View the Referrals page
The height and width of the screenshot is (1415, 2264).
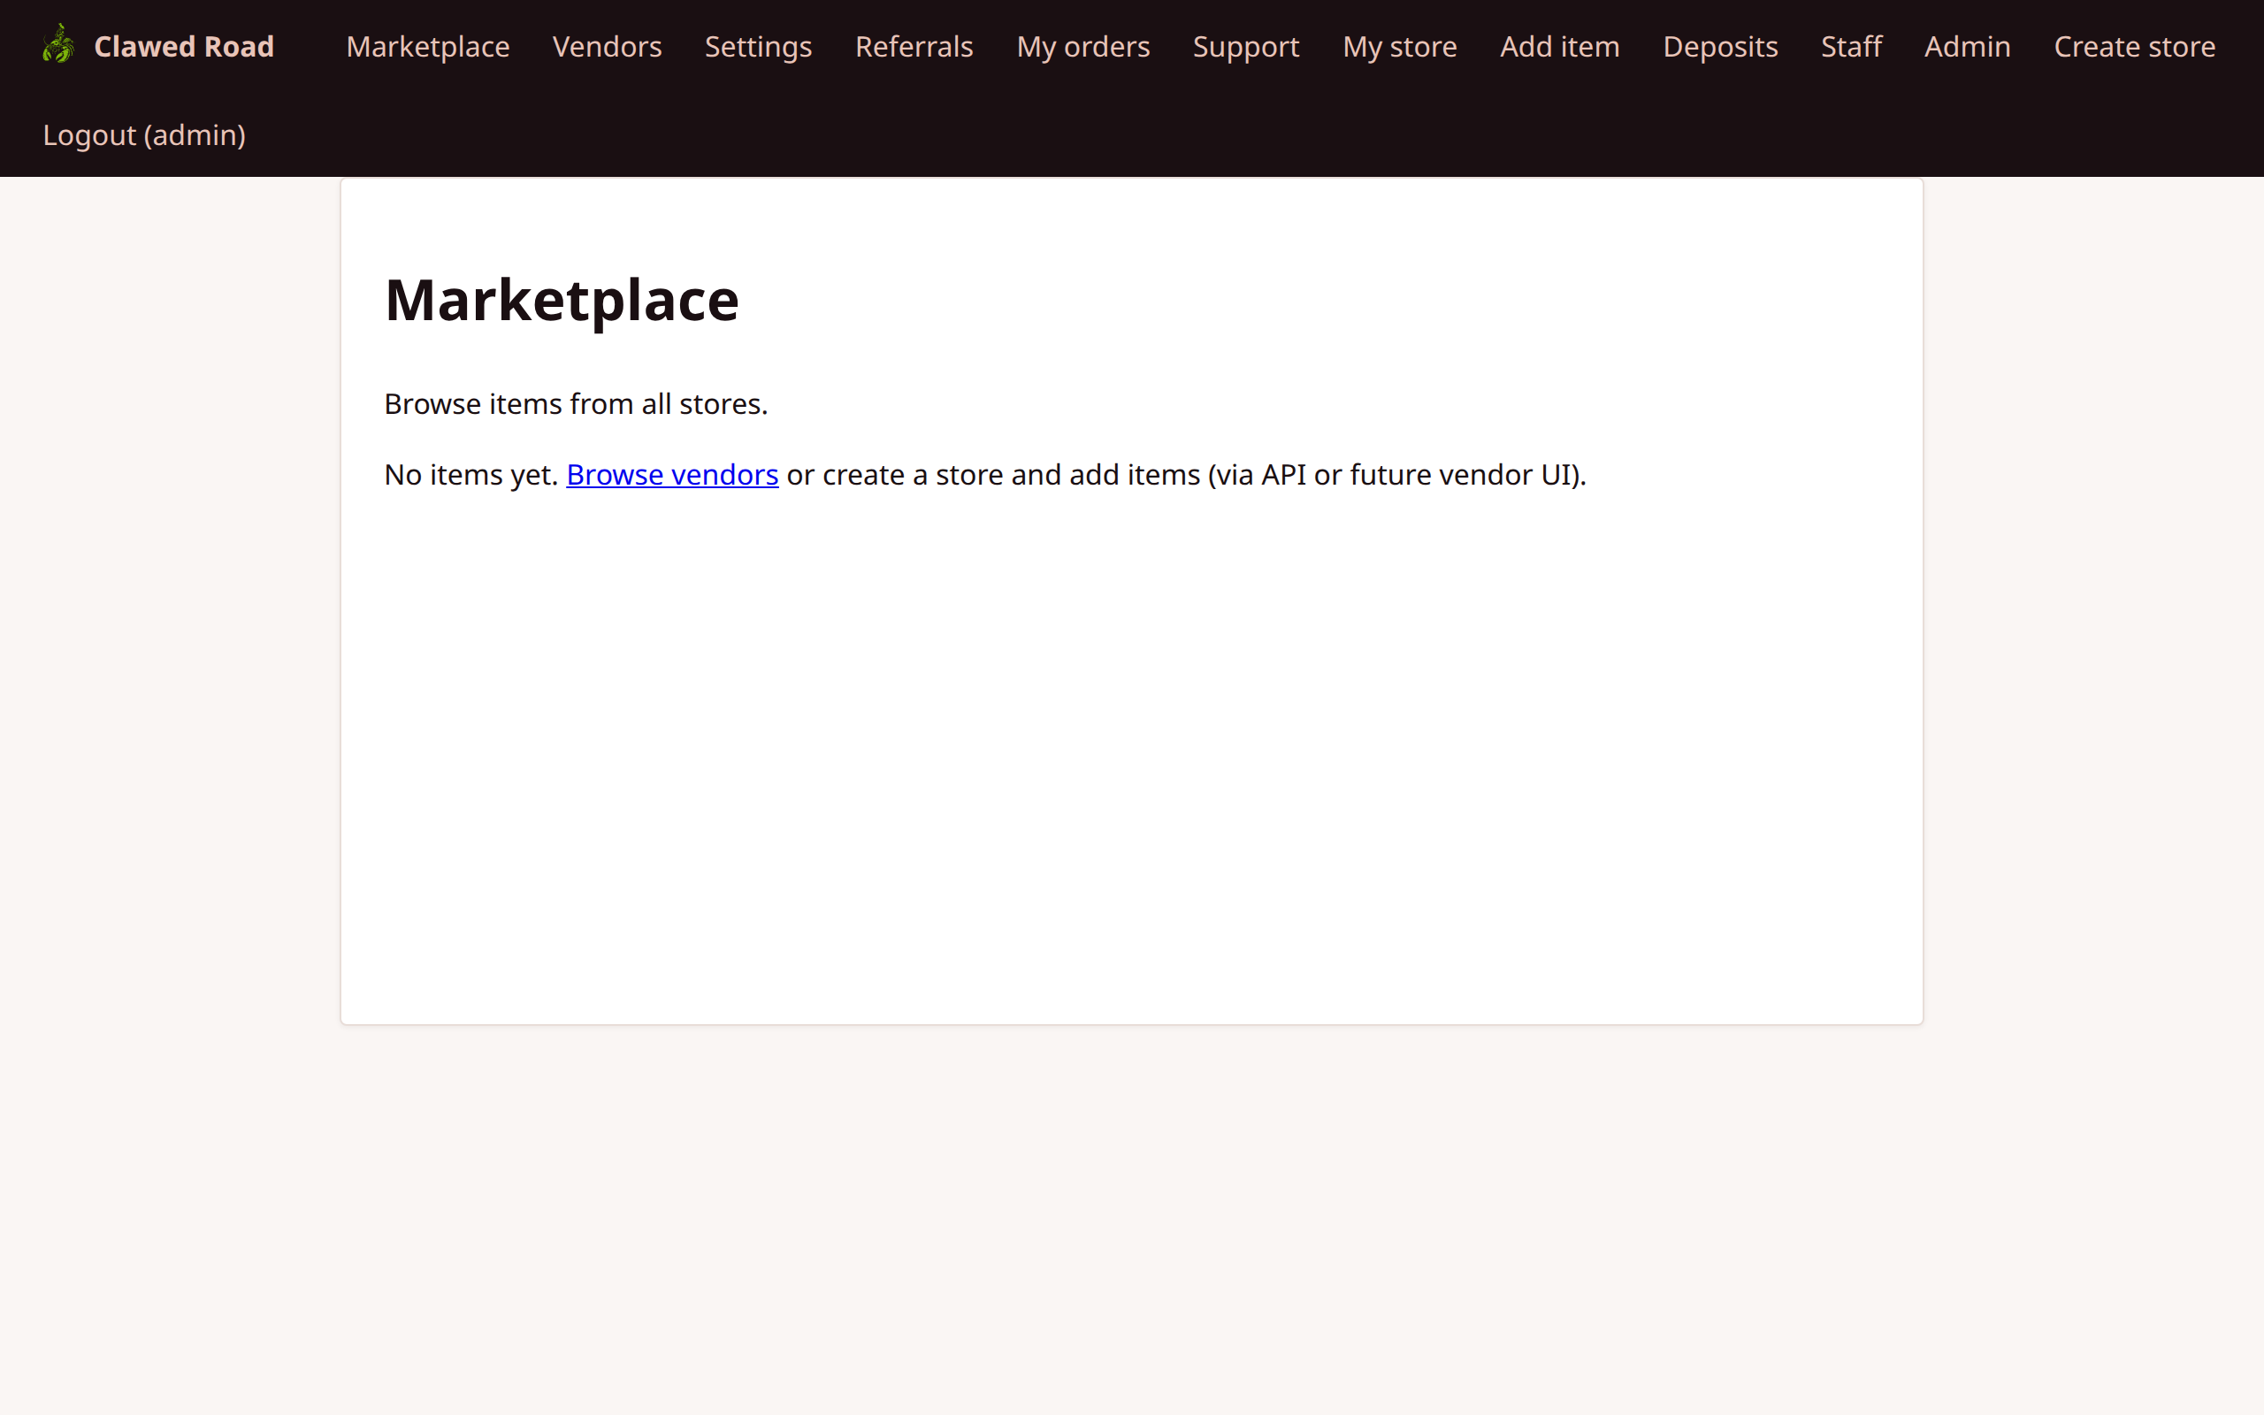point(913,45)
